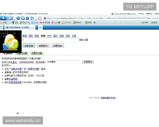
Task: Open the LaLa heart bookmark
Action: (x=56, y=22)
